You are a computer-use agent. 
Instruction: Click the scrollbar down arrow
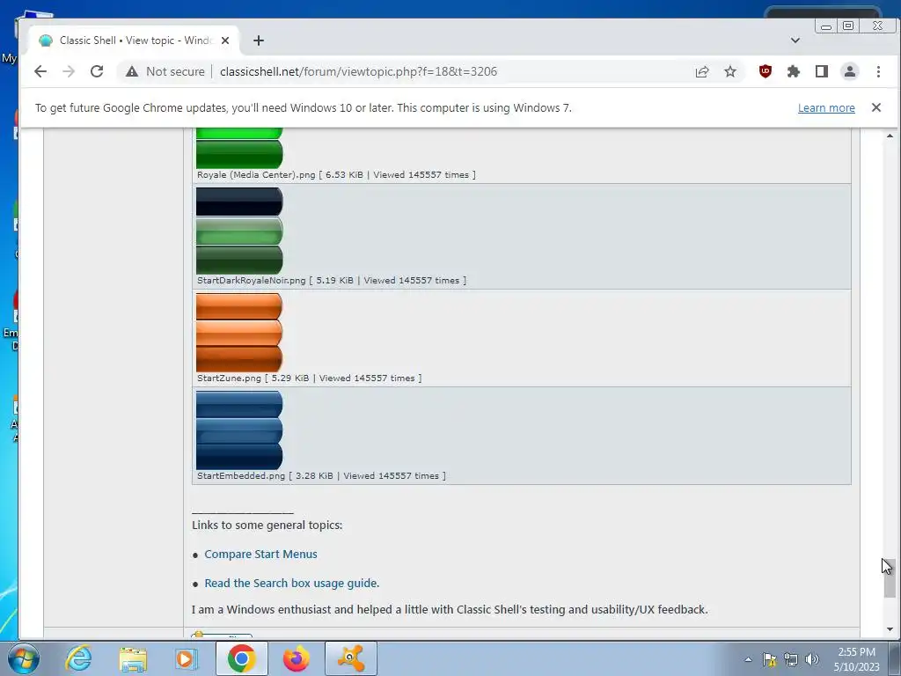point(890,629)
